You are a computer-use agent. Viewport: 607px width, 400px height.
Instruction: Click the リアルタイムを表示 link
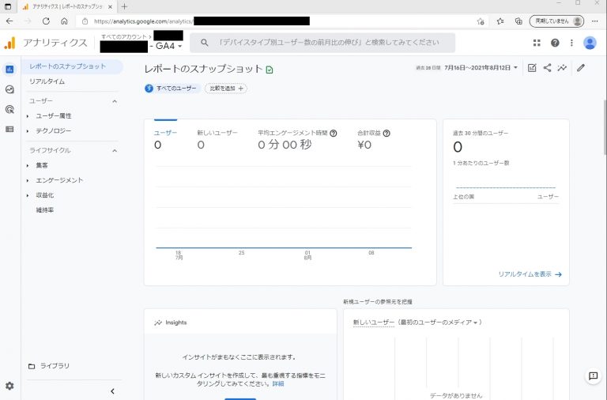click(530, 274)
